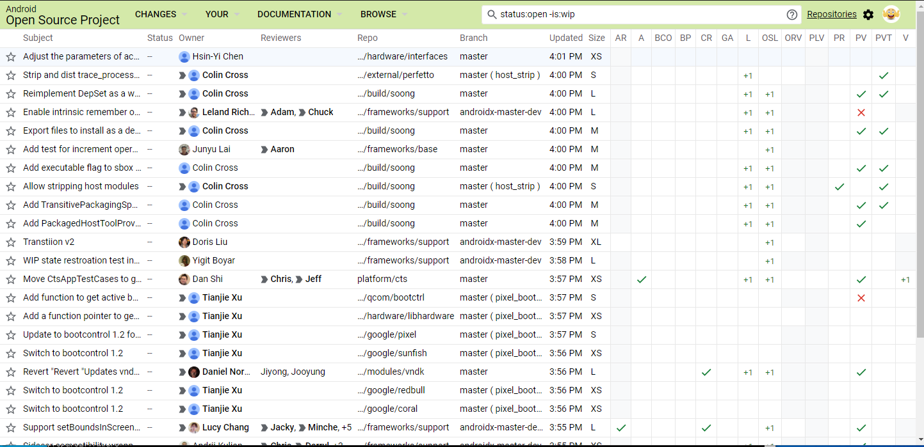Open the dropdown arrow next to CHANGES
Viewport: 924px width, 447px height.
[184, 14]
